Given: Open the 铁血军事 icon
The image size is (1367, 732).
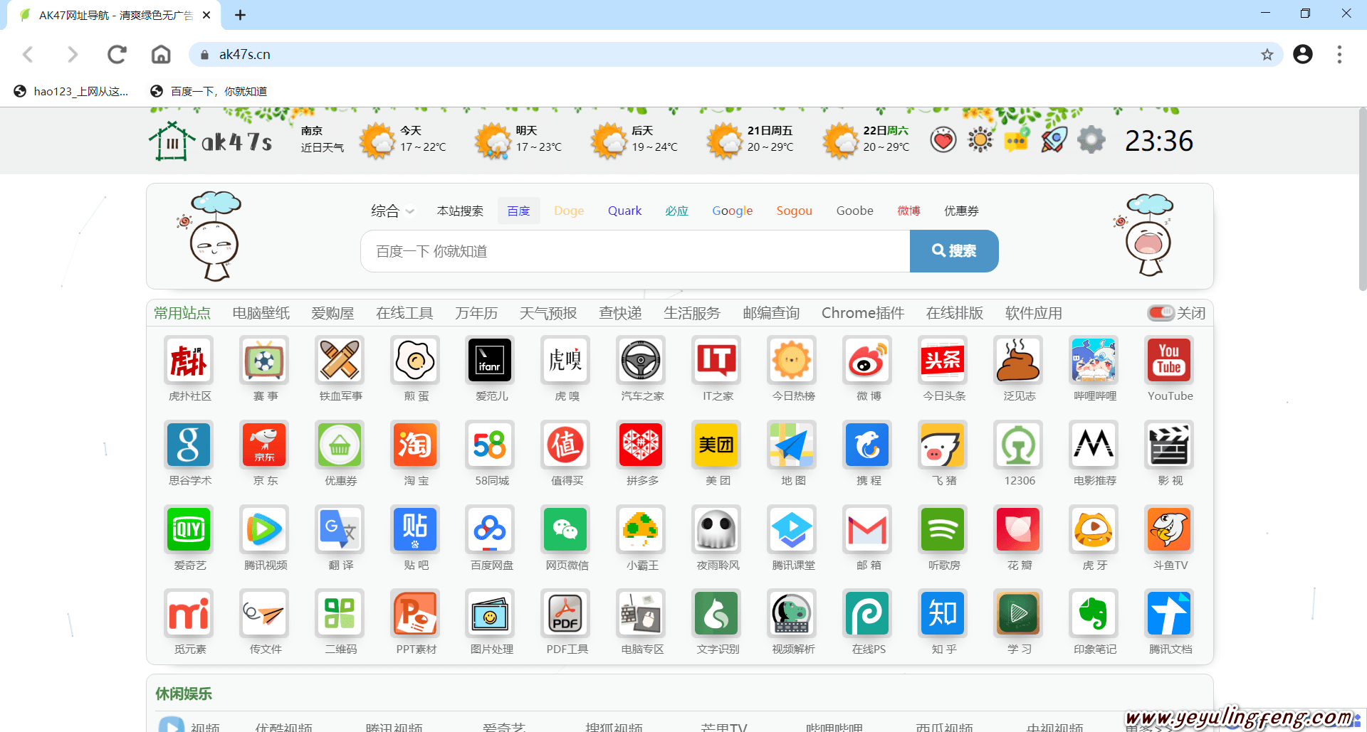Looking at the screenshot, I should coord(340,360).
